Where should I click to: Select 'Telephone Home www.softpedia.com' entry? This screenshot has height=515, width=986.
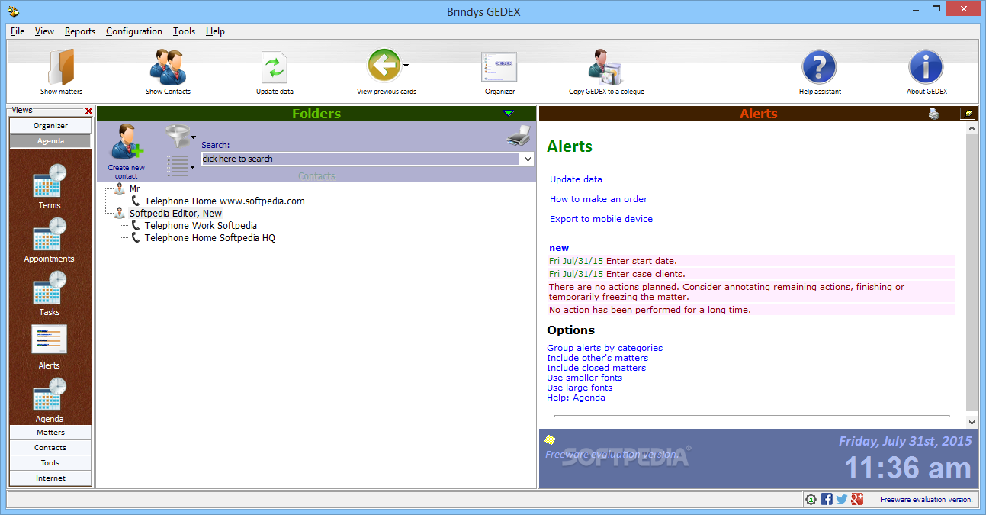pyautogui.click(x=225, y=201)
